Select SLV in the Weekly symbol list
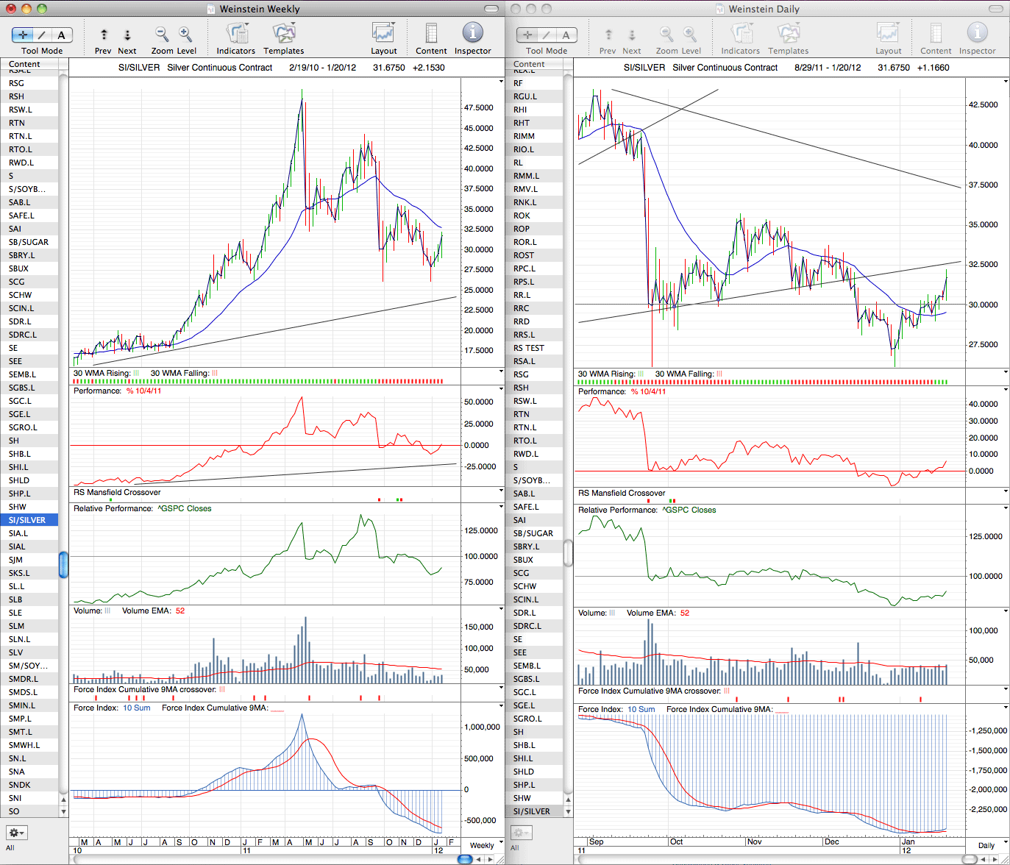This screenshot has width=1010, height=865. coord(29,652)
